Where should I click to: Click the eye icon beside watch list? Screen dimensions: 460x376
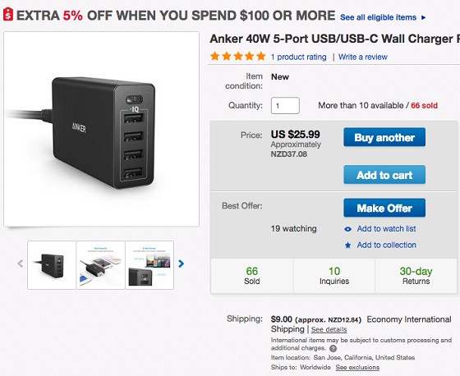pos(348,229)
